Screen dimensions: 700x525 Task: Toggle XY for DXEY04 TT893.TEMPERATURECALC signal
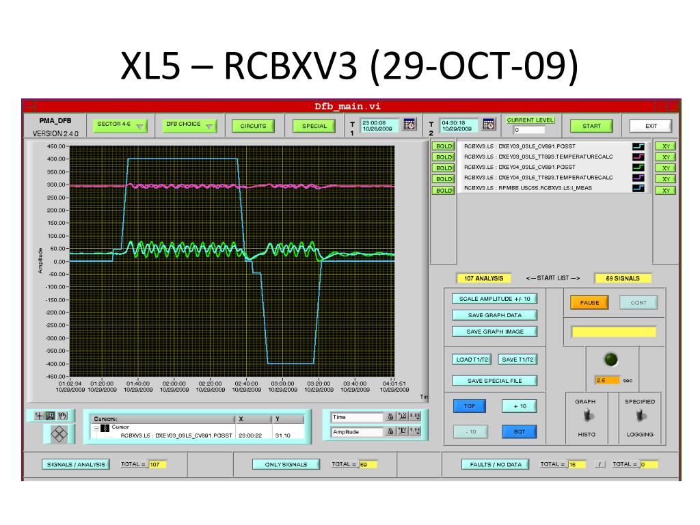(666, 179)
